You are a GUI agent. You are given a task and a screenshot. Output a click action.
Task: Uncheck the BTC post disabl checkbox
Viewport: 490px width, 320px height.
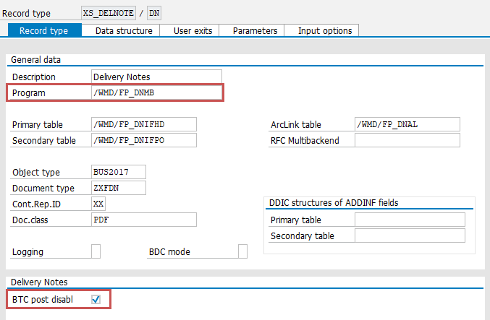point(96,298)
